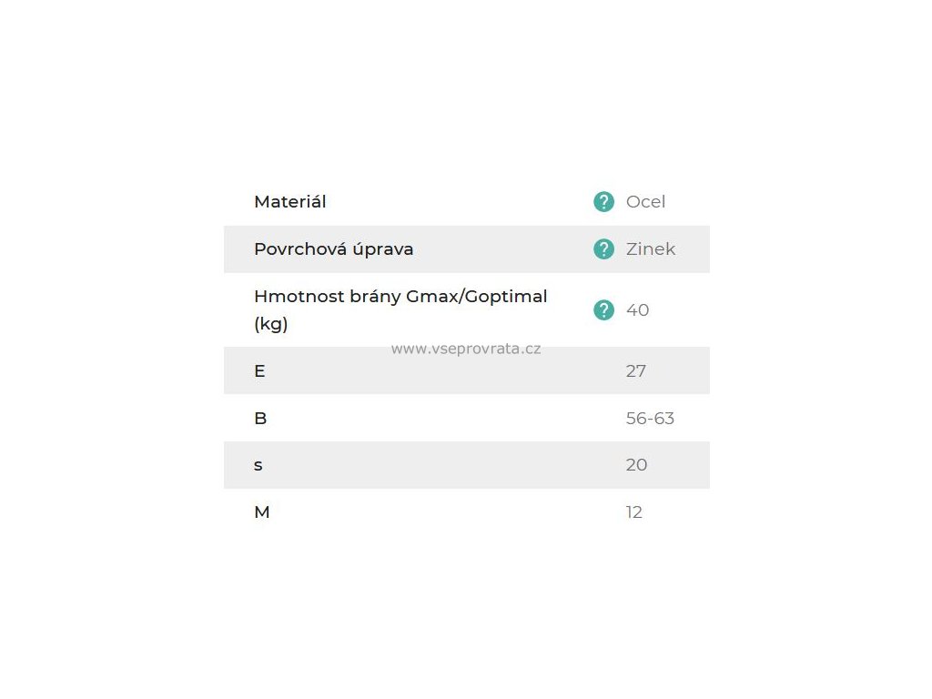Click the Ocel material value
932x699 pixels.
[645, 201]
